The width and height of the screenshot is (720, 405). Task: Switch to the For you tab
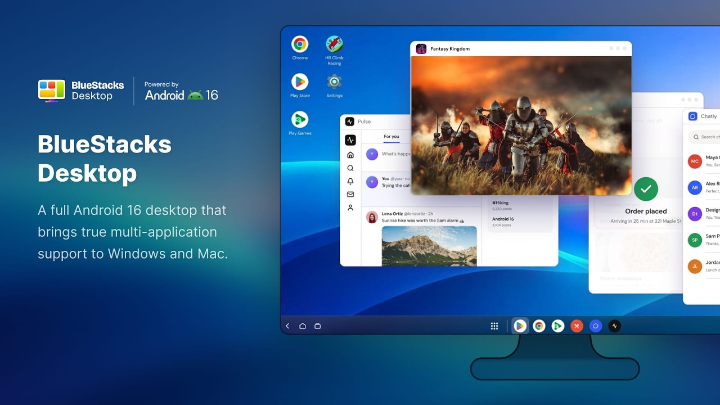point(391,137)
